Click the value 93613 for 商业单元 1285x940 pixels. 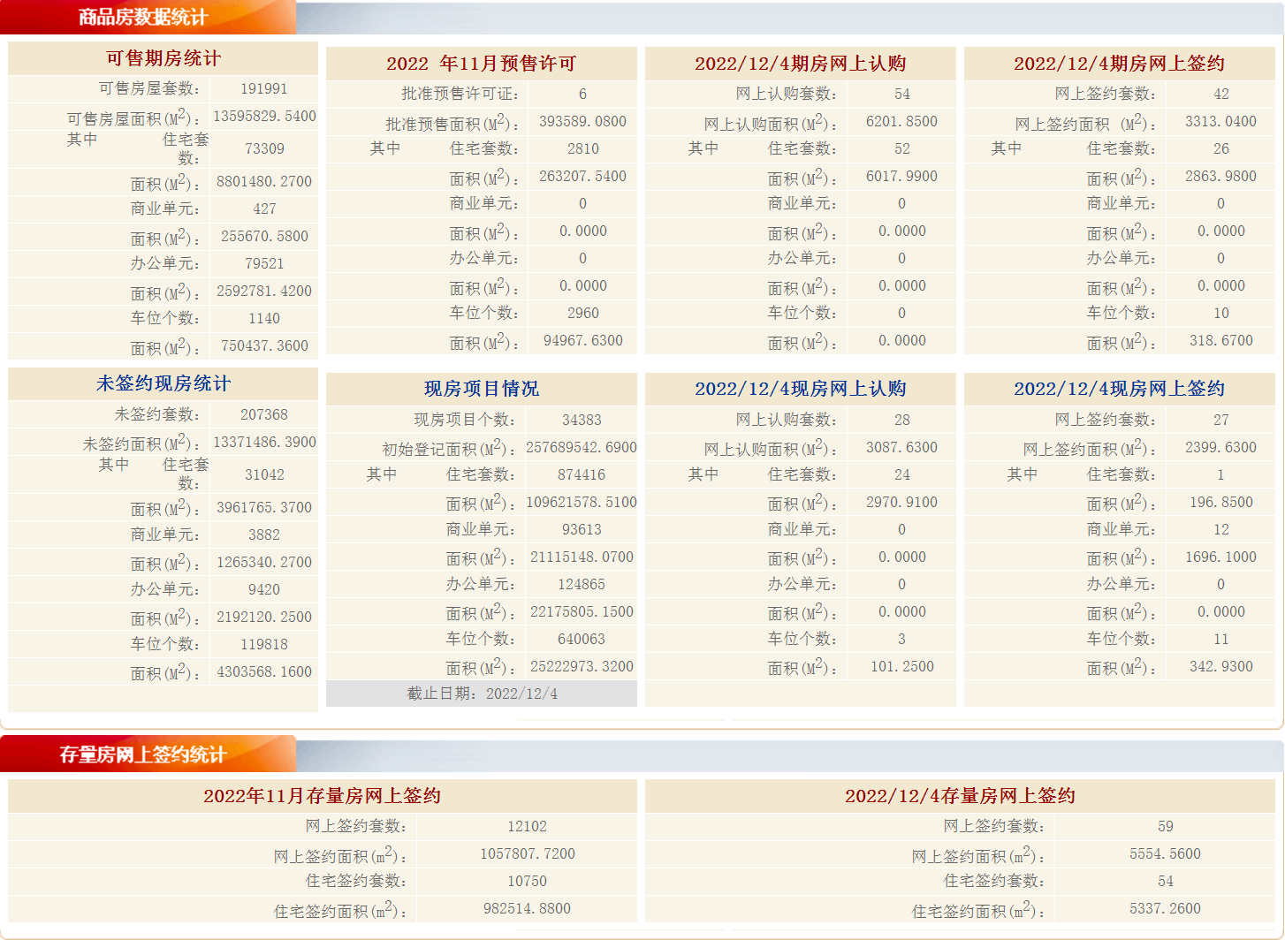[582, 529]
